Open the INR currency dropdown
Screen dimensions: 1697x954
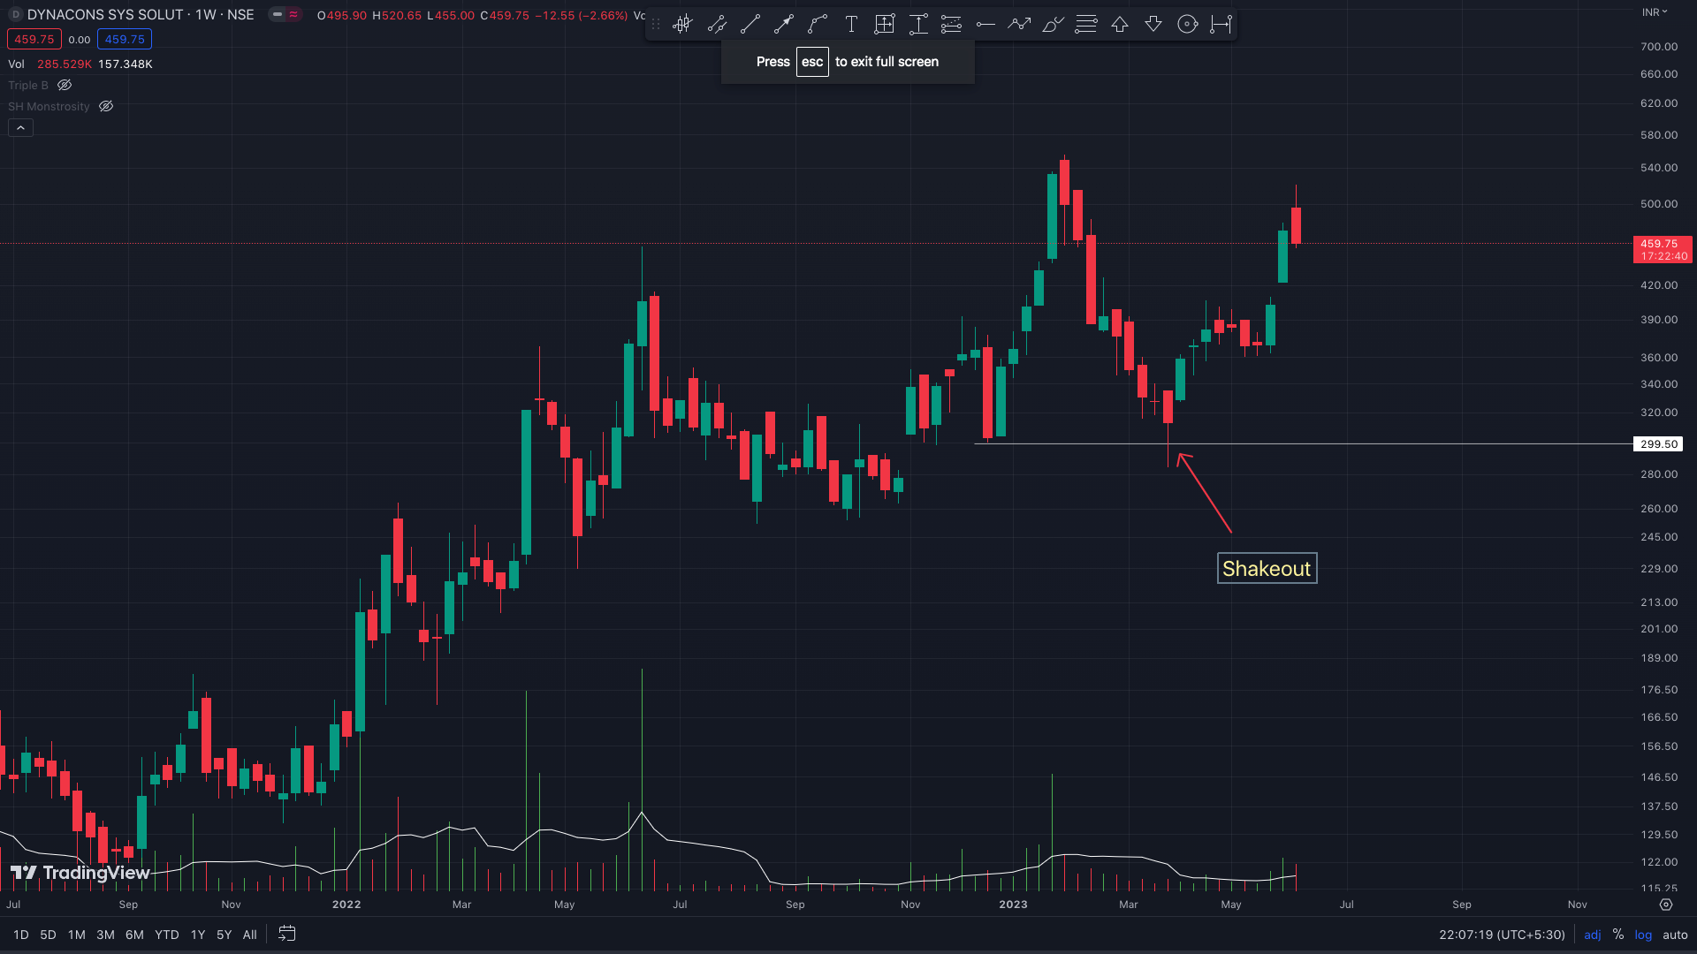1655,12
